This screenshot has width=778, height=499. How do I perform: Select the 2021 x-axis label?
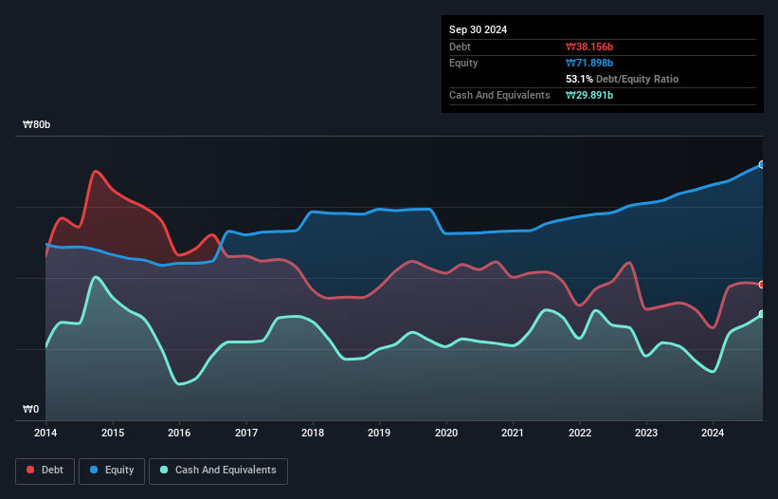coord(513,433)
